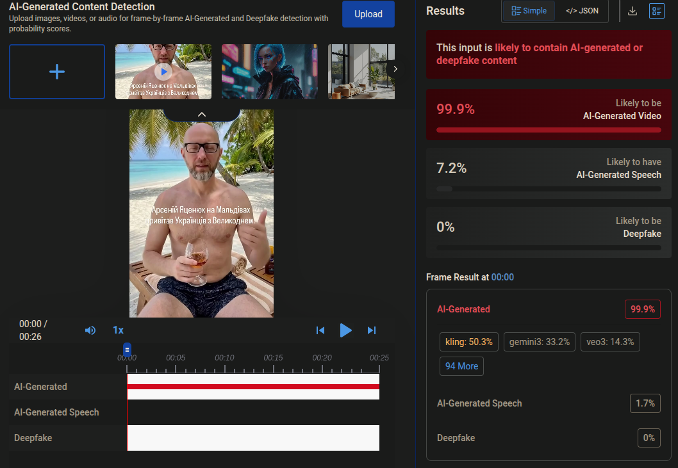Collapse the thumbnail strip with chevron
This screenshot has width=678, height=468.
tap(202, 114)
